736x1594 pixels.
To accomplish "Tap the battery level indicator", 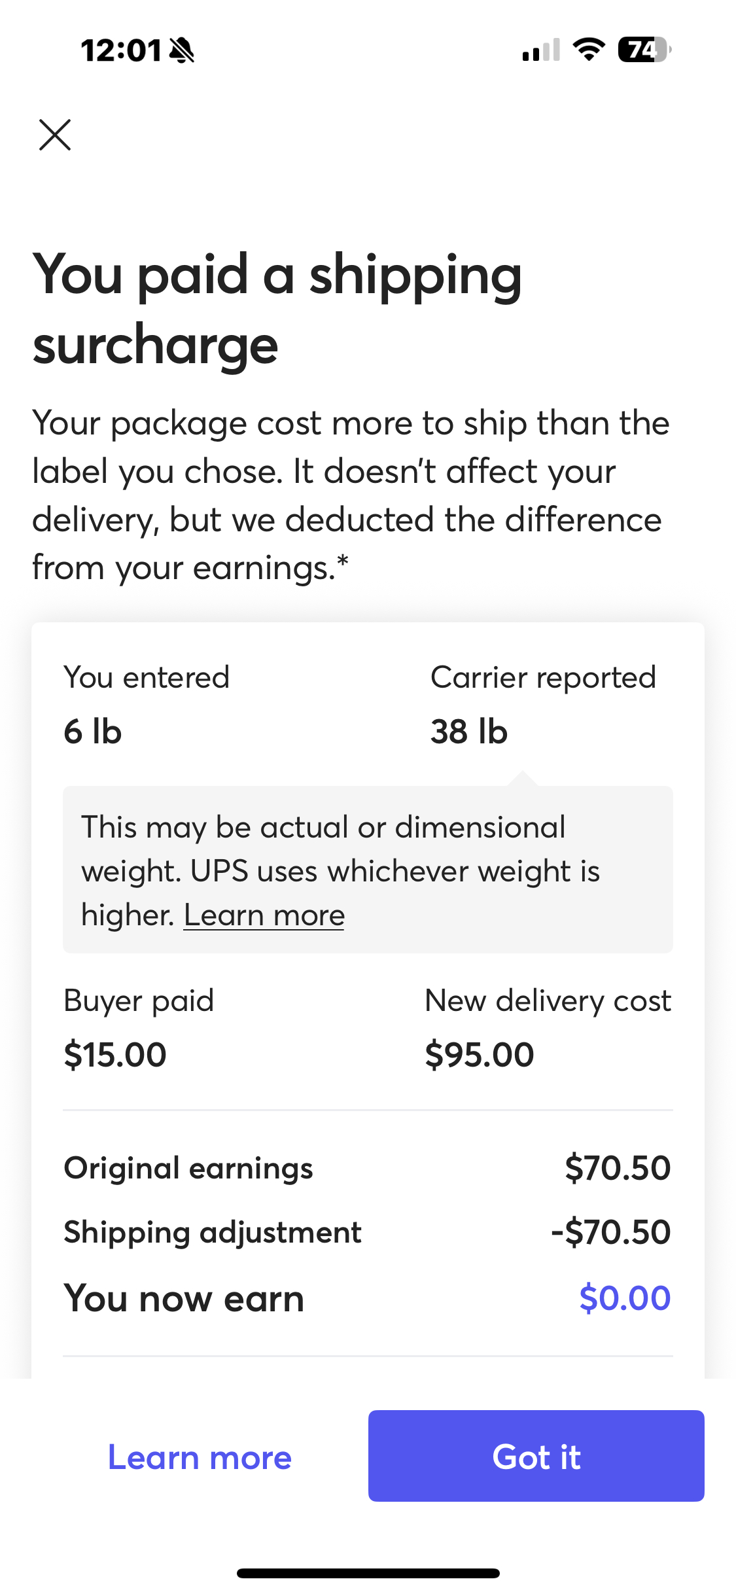I will 644,50.
